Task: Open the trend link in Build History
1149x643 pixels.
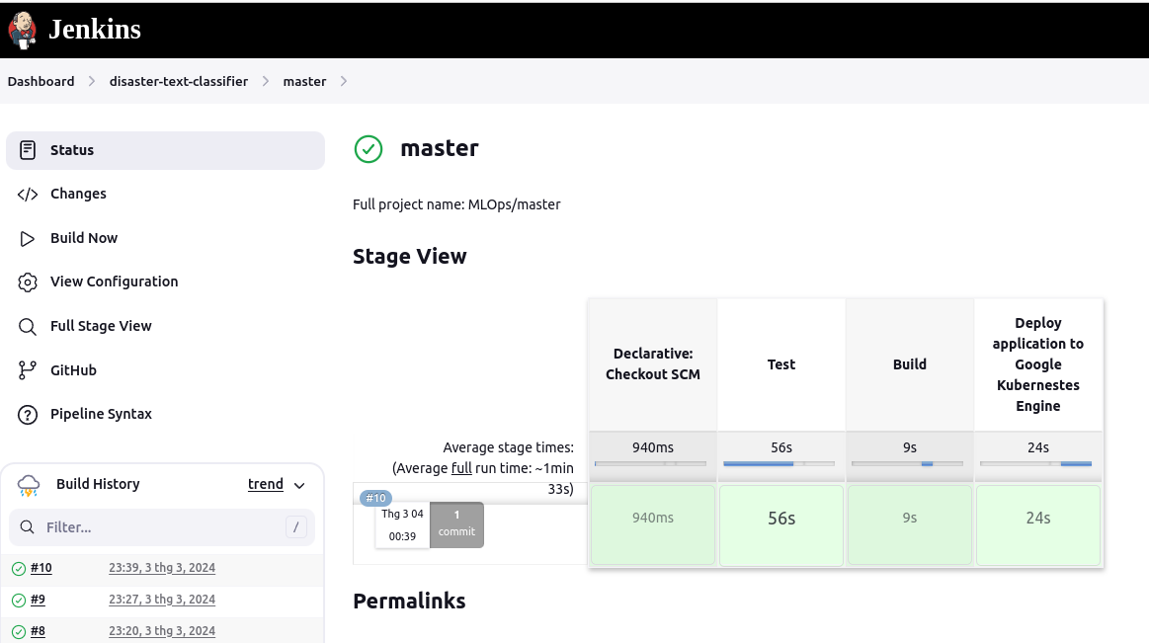Action: coord(265,484)
